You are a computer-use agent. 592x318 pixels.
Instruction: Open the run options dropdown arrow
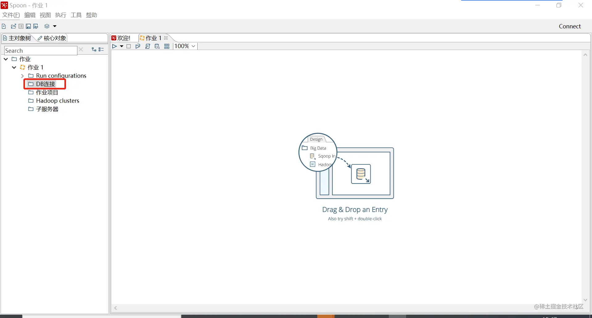tap(121, 46)
